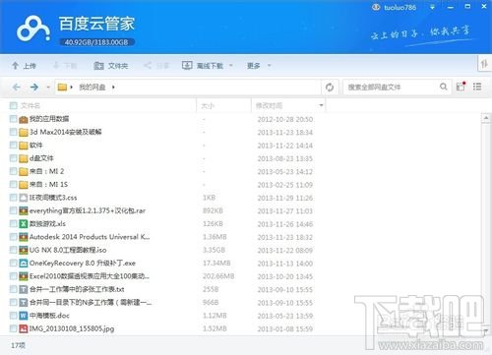Click the Word icon of 中商模板.doc
Viewport: 492px width, 355px height.
(24, 316)
